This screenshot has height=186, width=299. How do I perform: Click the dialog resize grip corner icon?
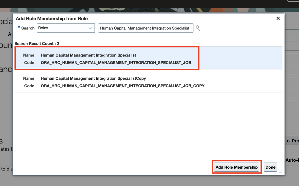[x=281, y=171]
